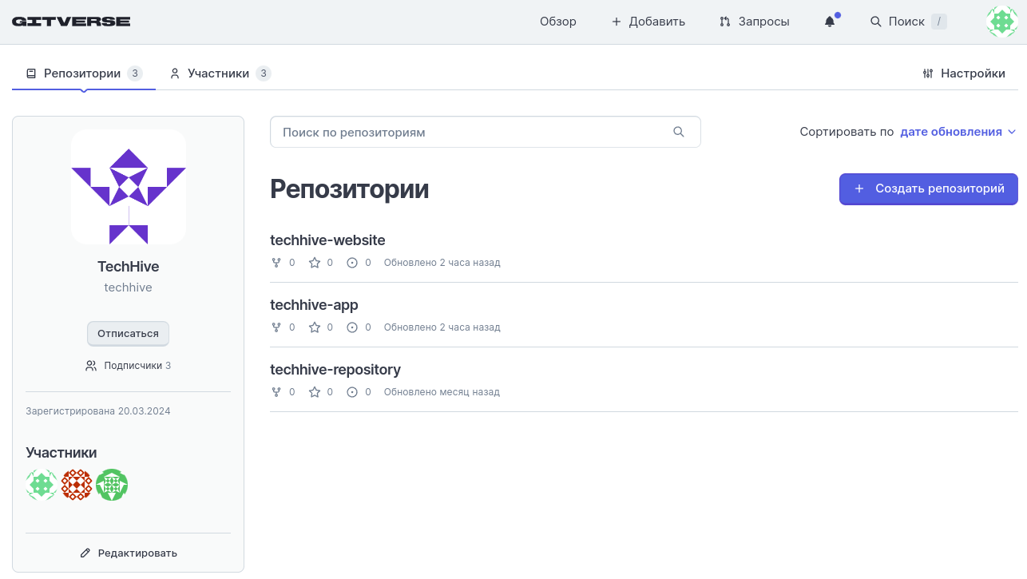
Task: Switch to the Репозитории tab
Action: pyautogui.click(x=84, y=73)
